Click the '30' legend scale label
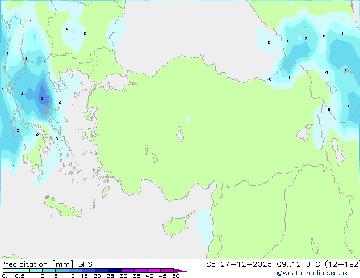Screen dimensions: 360x278 (x=123, y=276)
